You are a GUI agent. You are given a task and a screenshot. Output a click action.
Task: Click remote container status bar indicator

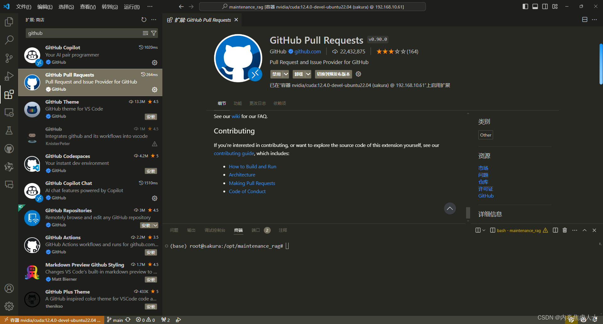pyautogui.click(x=52, y=320)
